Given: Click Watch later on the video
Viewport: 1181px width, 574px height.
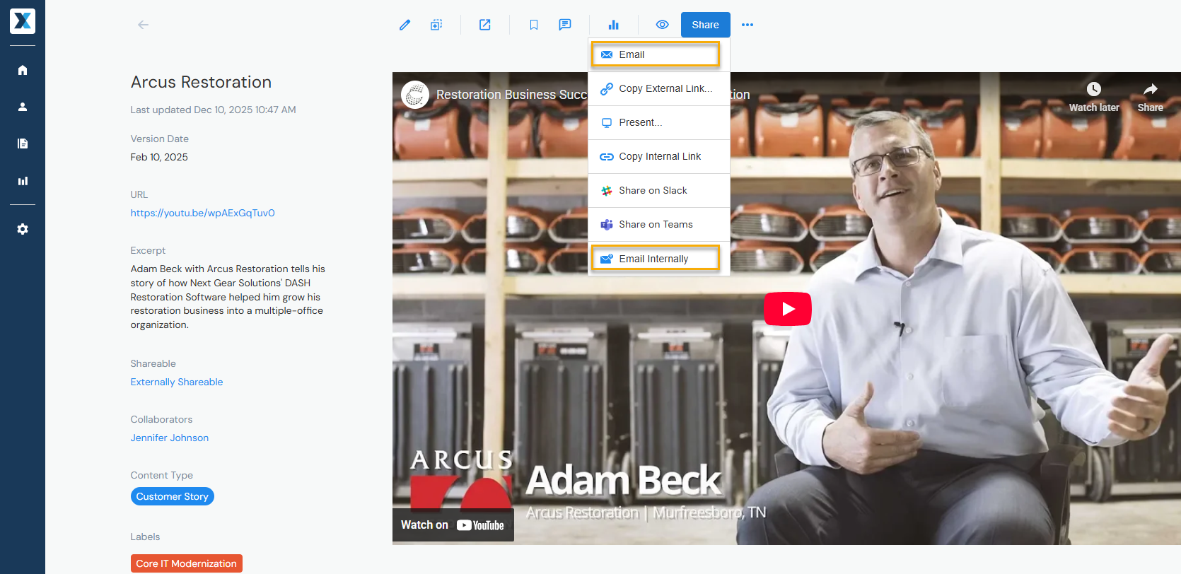Looking at the screenshot, I should [1094, 98].
